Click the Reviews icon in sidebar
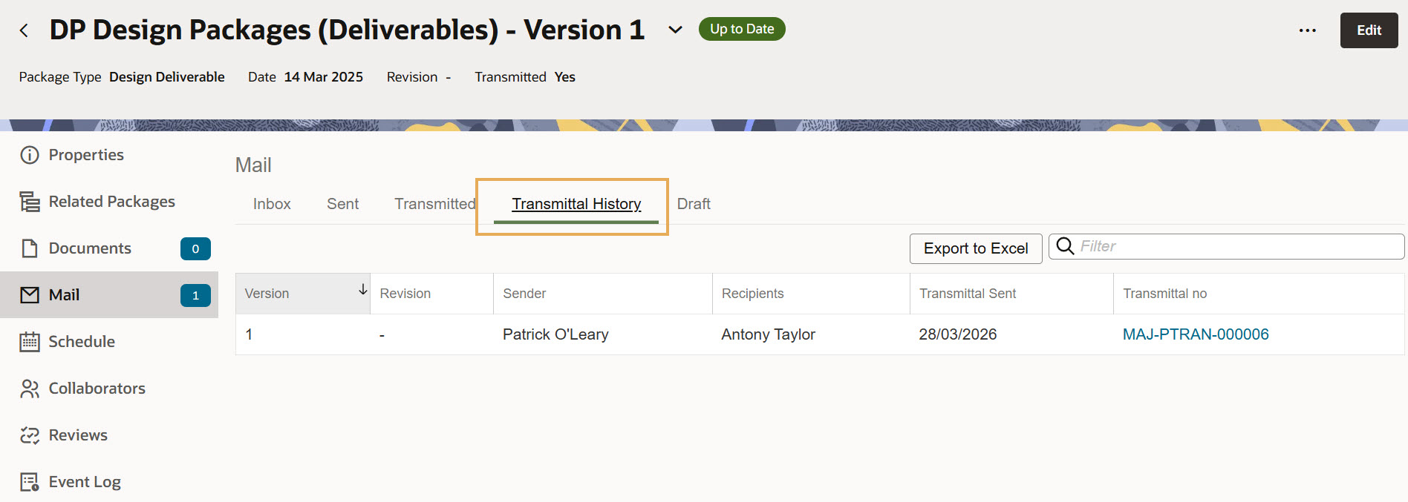The image size is (1408, 502). tap(30, 435)
